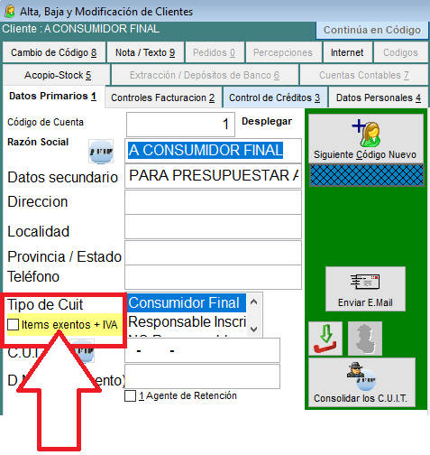Enable the Items exentos + IVA checkbox
This screenshot has width=430, height=455.
(13, 325)
